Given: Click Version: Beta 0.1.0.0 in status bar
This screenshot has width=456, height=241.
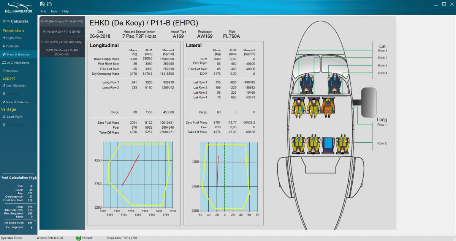Looking at the screenshot, I should (x=50, y=238).
